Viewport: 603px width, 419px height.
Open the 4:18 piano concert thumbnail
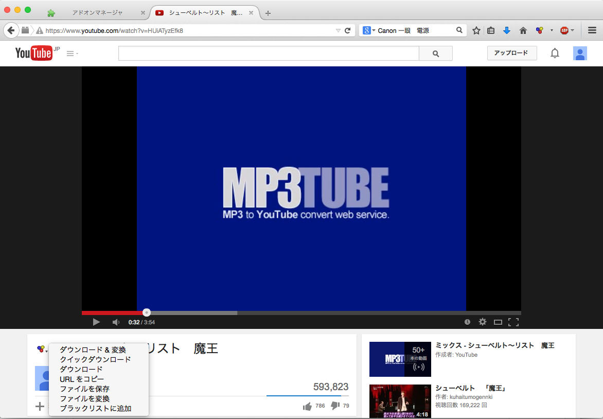[400, 401]
